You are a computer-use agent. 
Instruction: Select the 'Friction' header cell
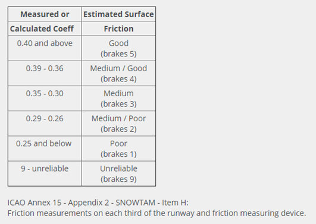[x=118, y=29]
